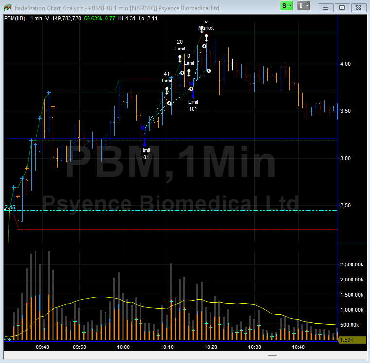Click the Lo=2.11 status value
Viewport: 370px width, 363px height.
(x=148, y=18)
